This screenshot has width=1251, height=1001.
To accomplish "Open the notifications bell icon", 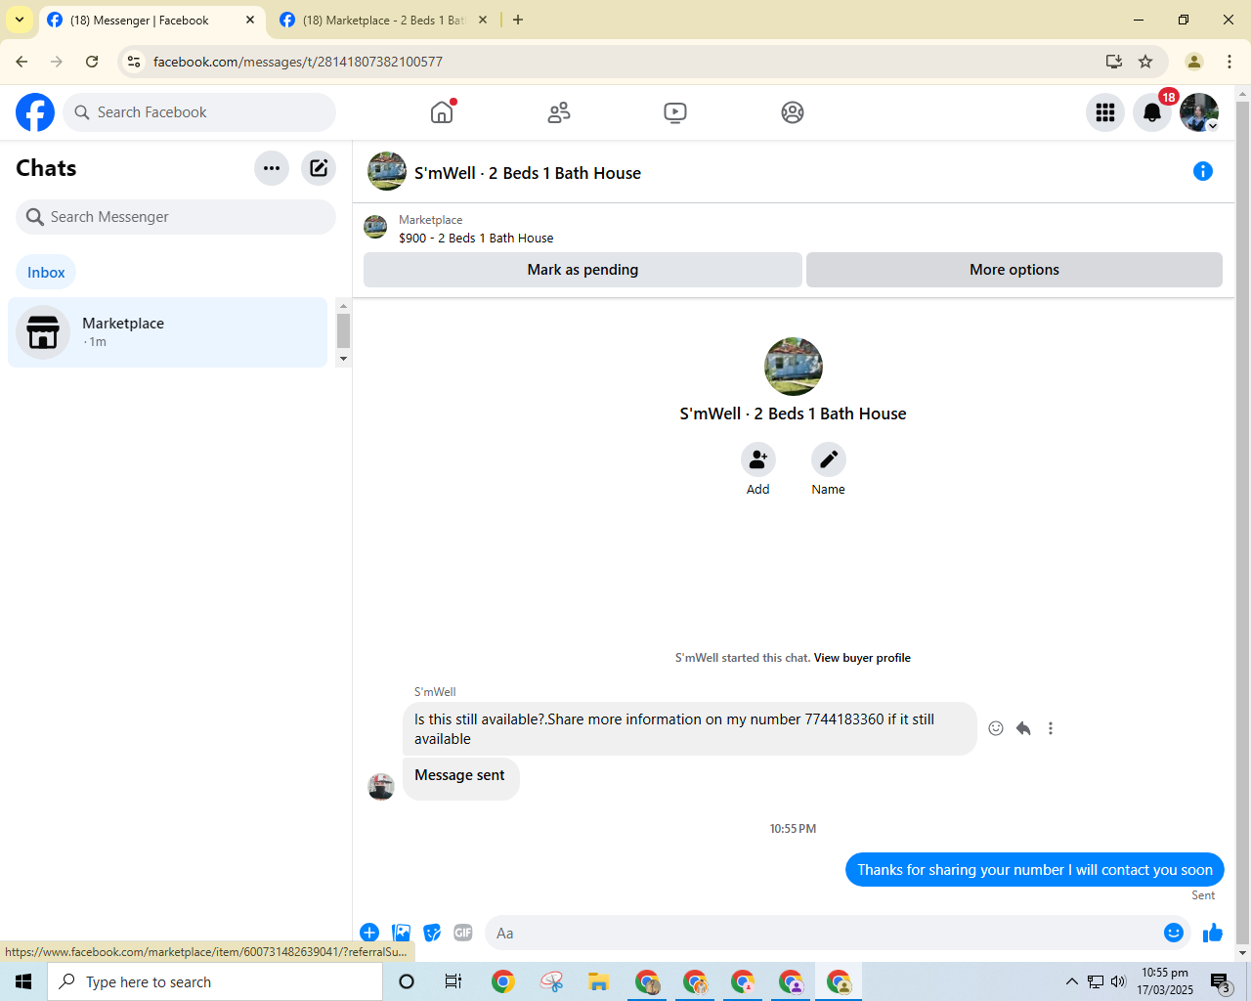I will (x=1152, y=112).
